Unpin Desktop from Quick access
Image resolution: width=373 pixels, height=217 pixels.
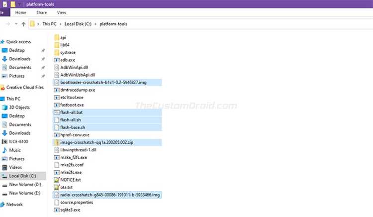click(x=43, y=51)
